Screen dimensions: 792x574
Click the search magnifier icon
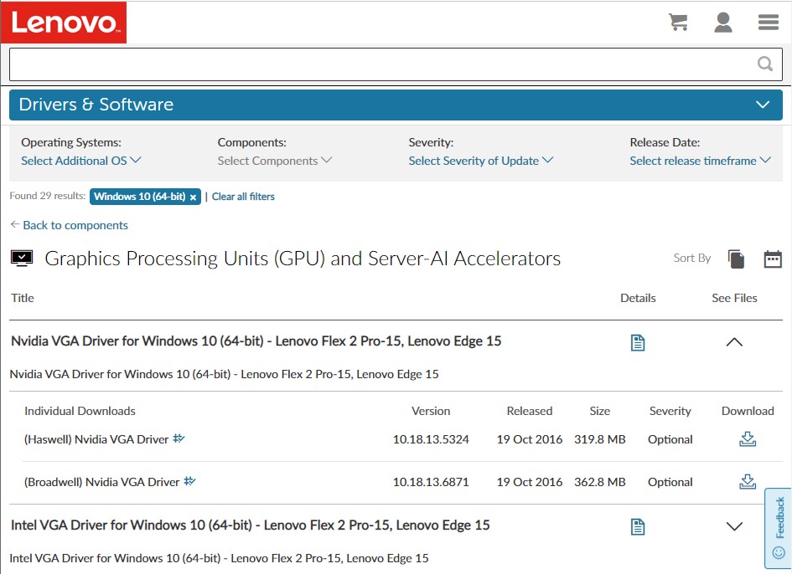[x=764, y=64]
